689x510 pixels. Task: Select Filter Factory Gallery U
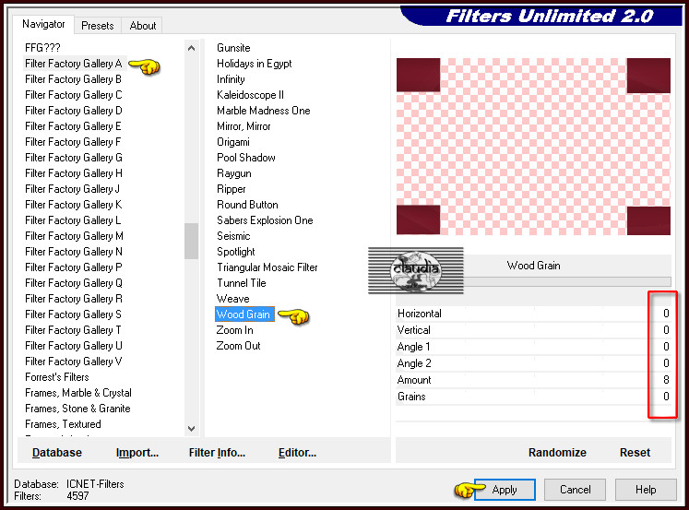click(x=74, y=346)
